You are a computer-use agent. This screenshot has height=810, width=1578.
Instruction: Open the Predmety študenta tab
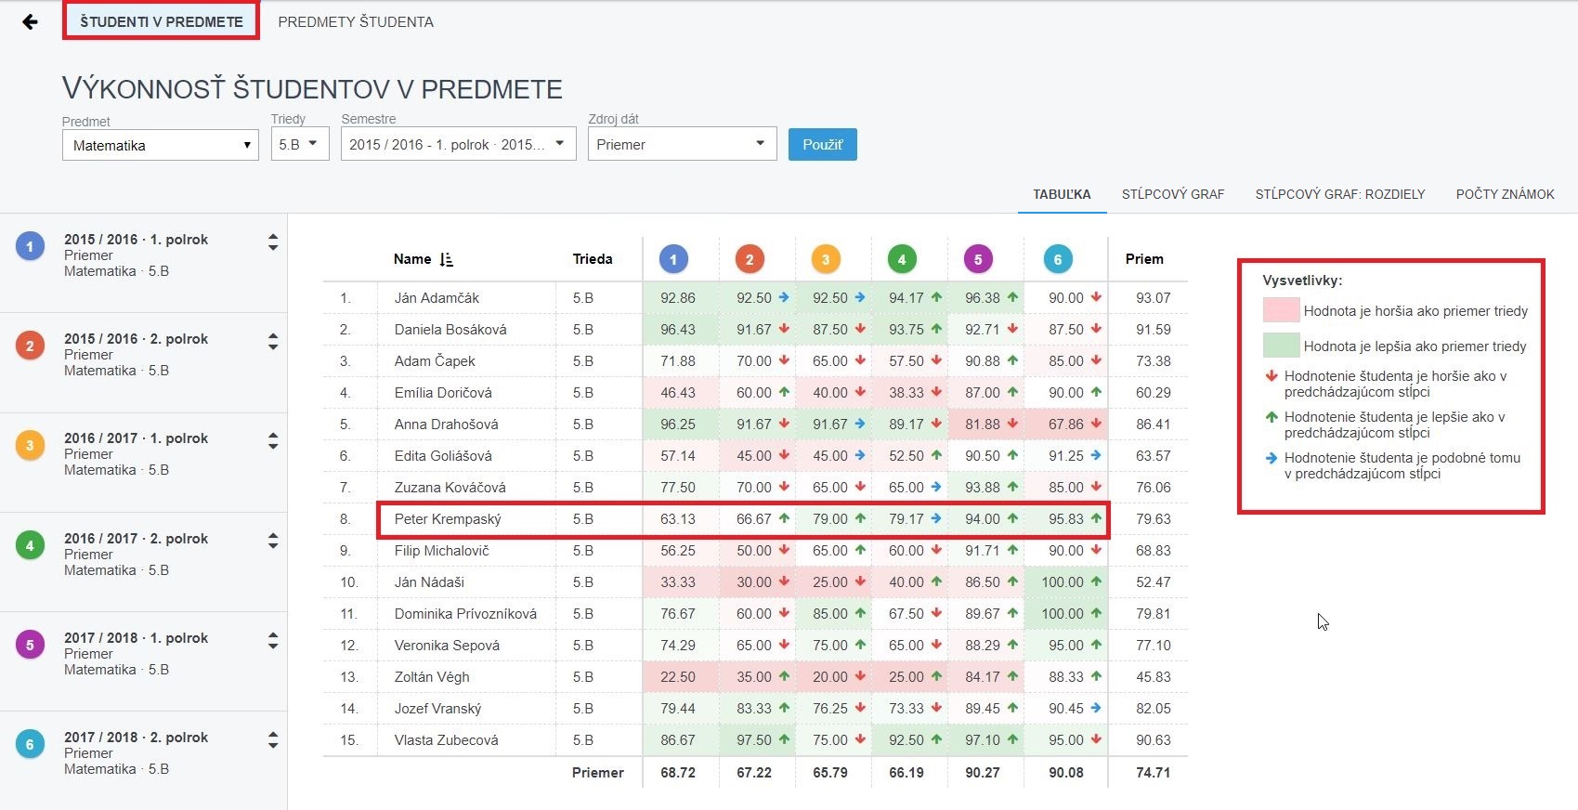pos(356,21)
